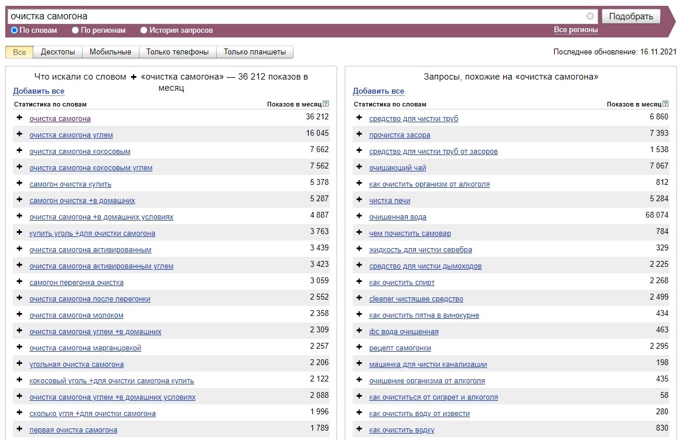Open help icon next to right 'Показов в месяц'
The width and height of the screenshot is (693, 440).
[665, 104]
